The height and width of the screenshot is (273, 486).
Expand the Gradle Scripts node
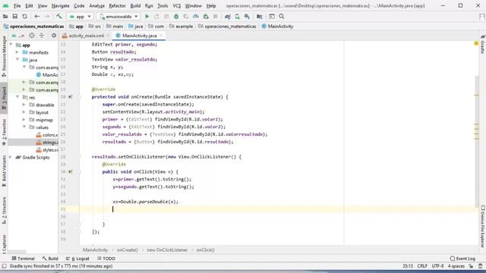tap(11, 157)
